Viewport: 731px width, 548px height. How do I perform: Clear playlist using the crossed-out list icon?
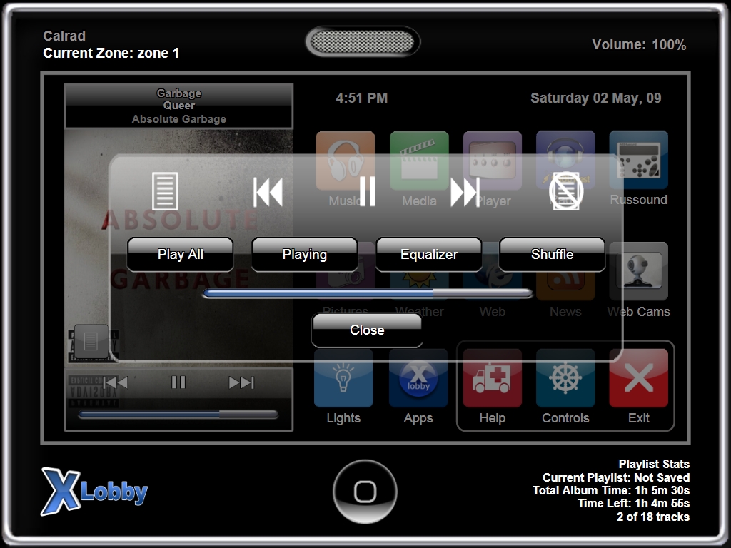(x=566, y=191)
